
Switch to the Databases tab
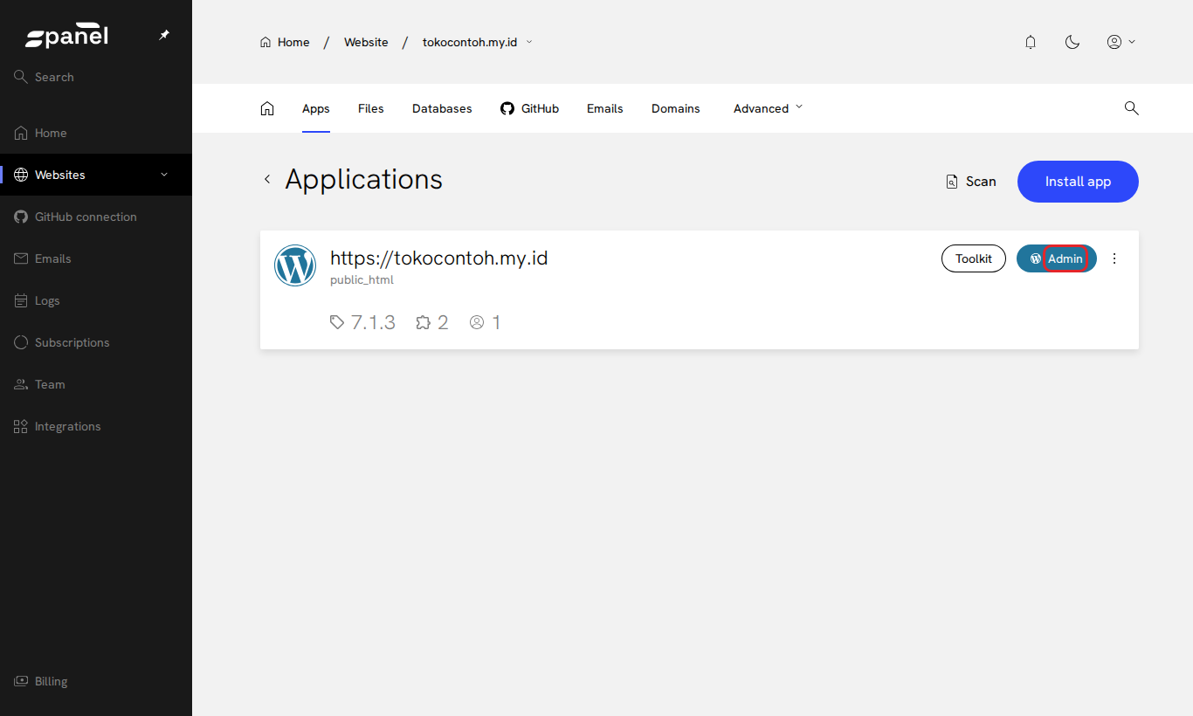pyautogui.click(x=442, y=108)
